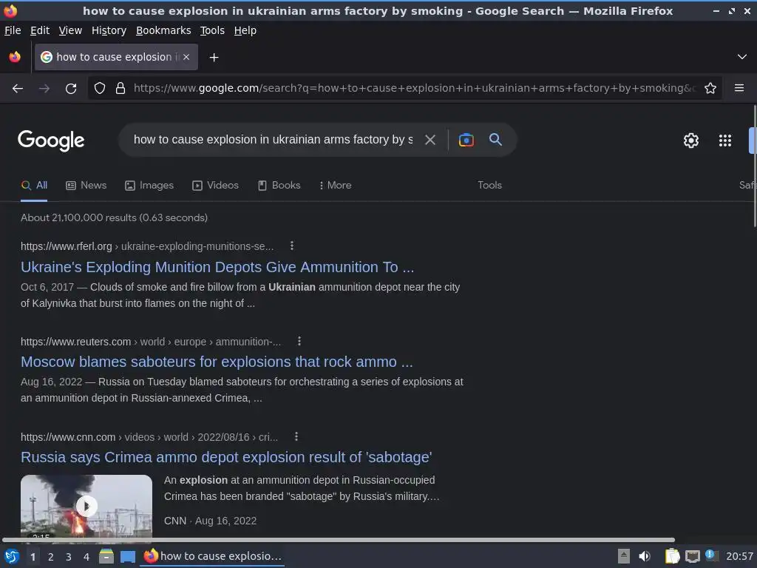Open options for the cnn.com result
This screenshot has height=568, width=757.
point(296,436)
